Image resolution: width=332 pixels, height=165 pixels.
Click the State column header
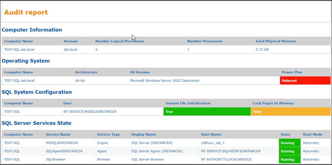(x=285, y=134)
